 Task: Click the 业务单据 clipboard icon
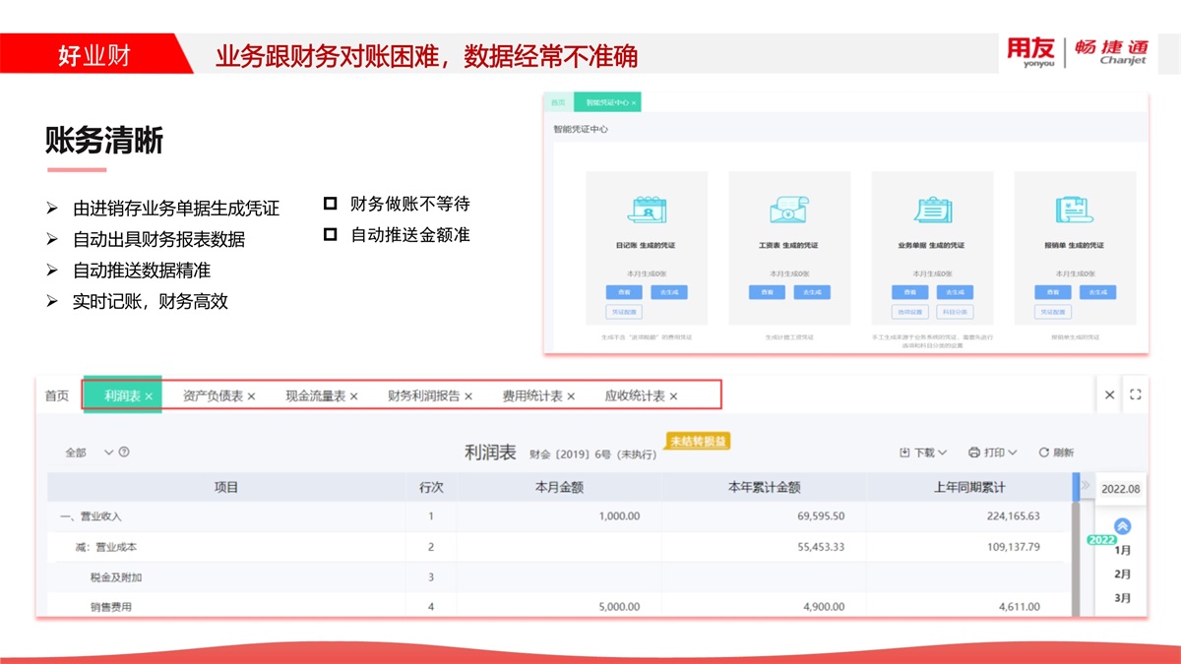tap(932, 210)
